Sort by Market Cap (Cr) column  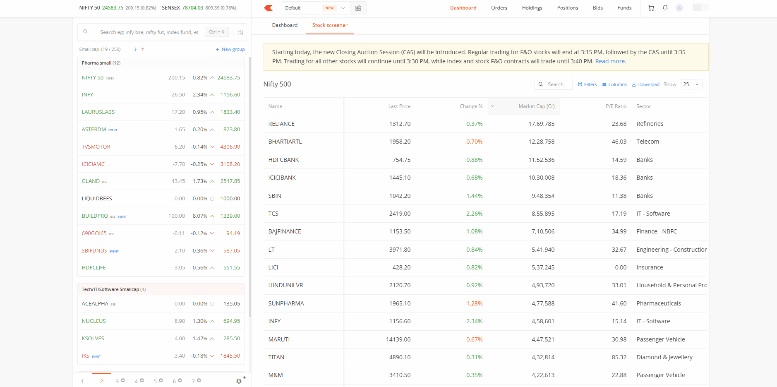(536, 106)
